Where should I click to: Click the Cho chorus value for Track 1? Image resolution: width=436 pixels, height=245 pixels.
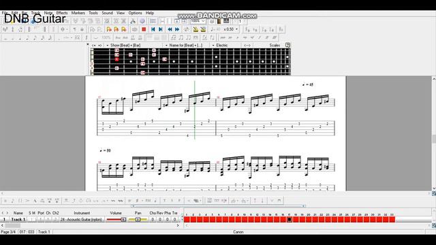coord(153,219)
